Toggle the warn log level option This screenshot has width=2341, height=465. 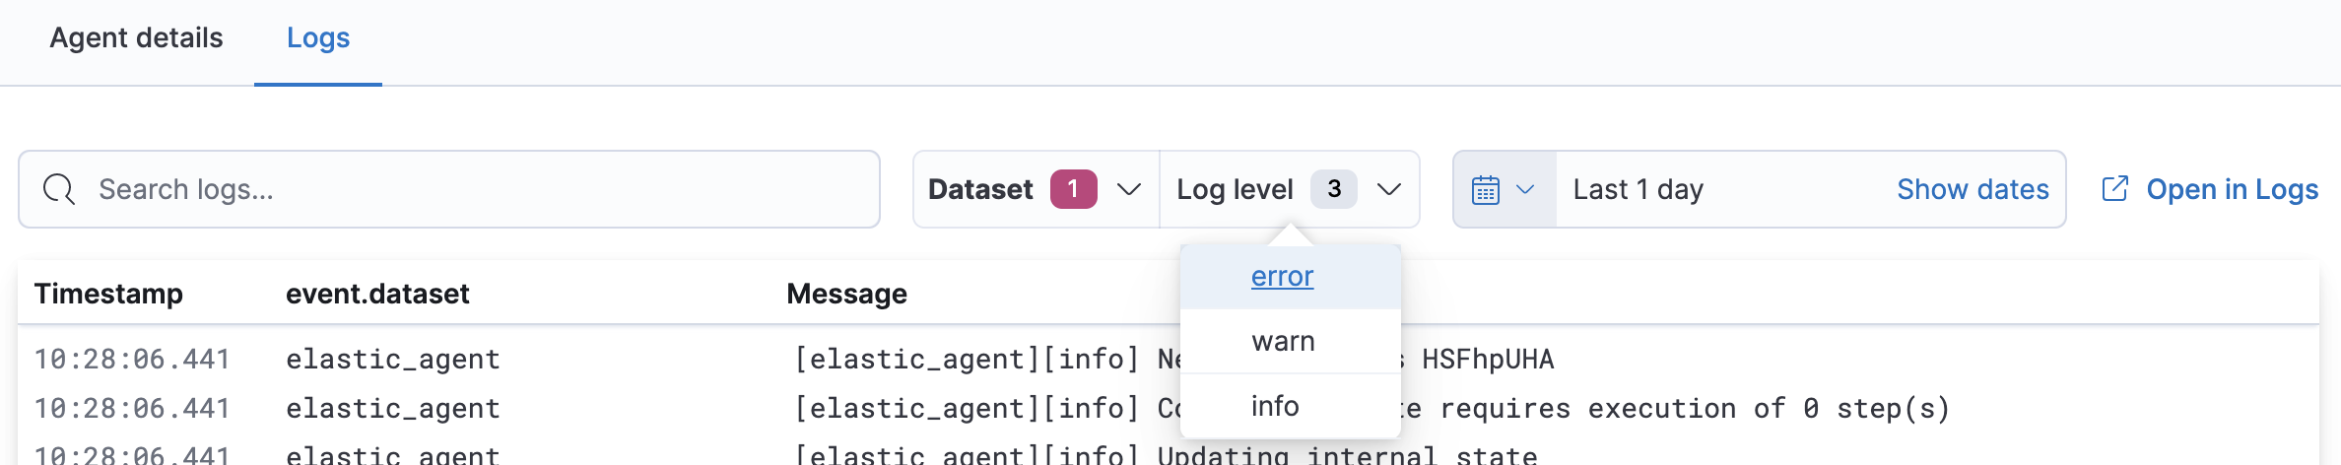[x=1283, y=342]
